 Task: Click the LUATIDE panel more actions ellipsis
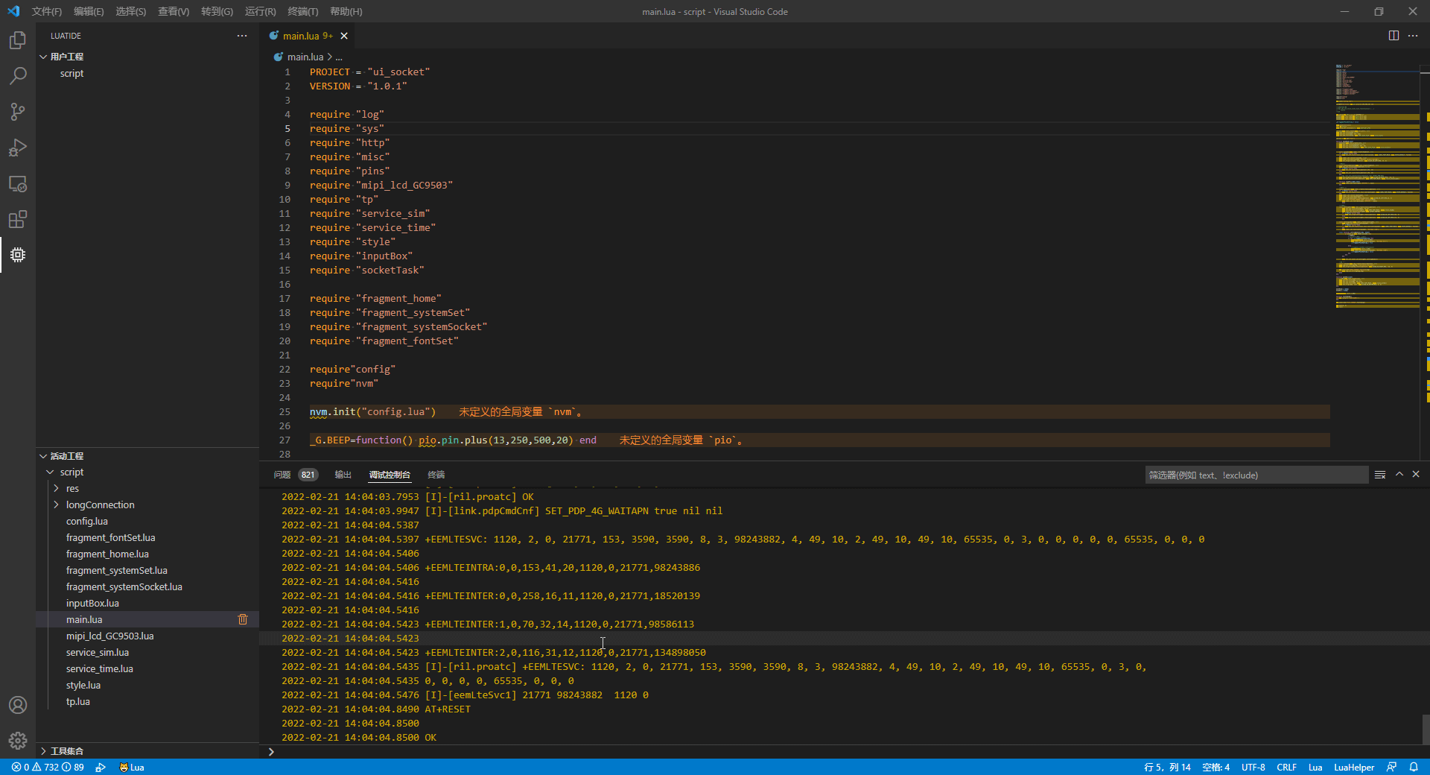coord(242,36)
